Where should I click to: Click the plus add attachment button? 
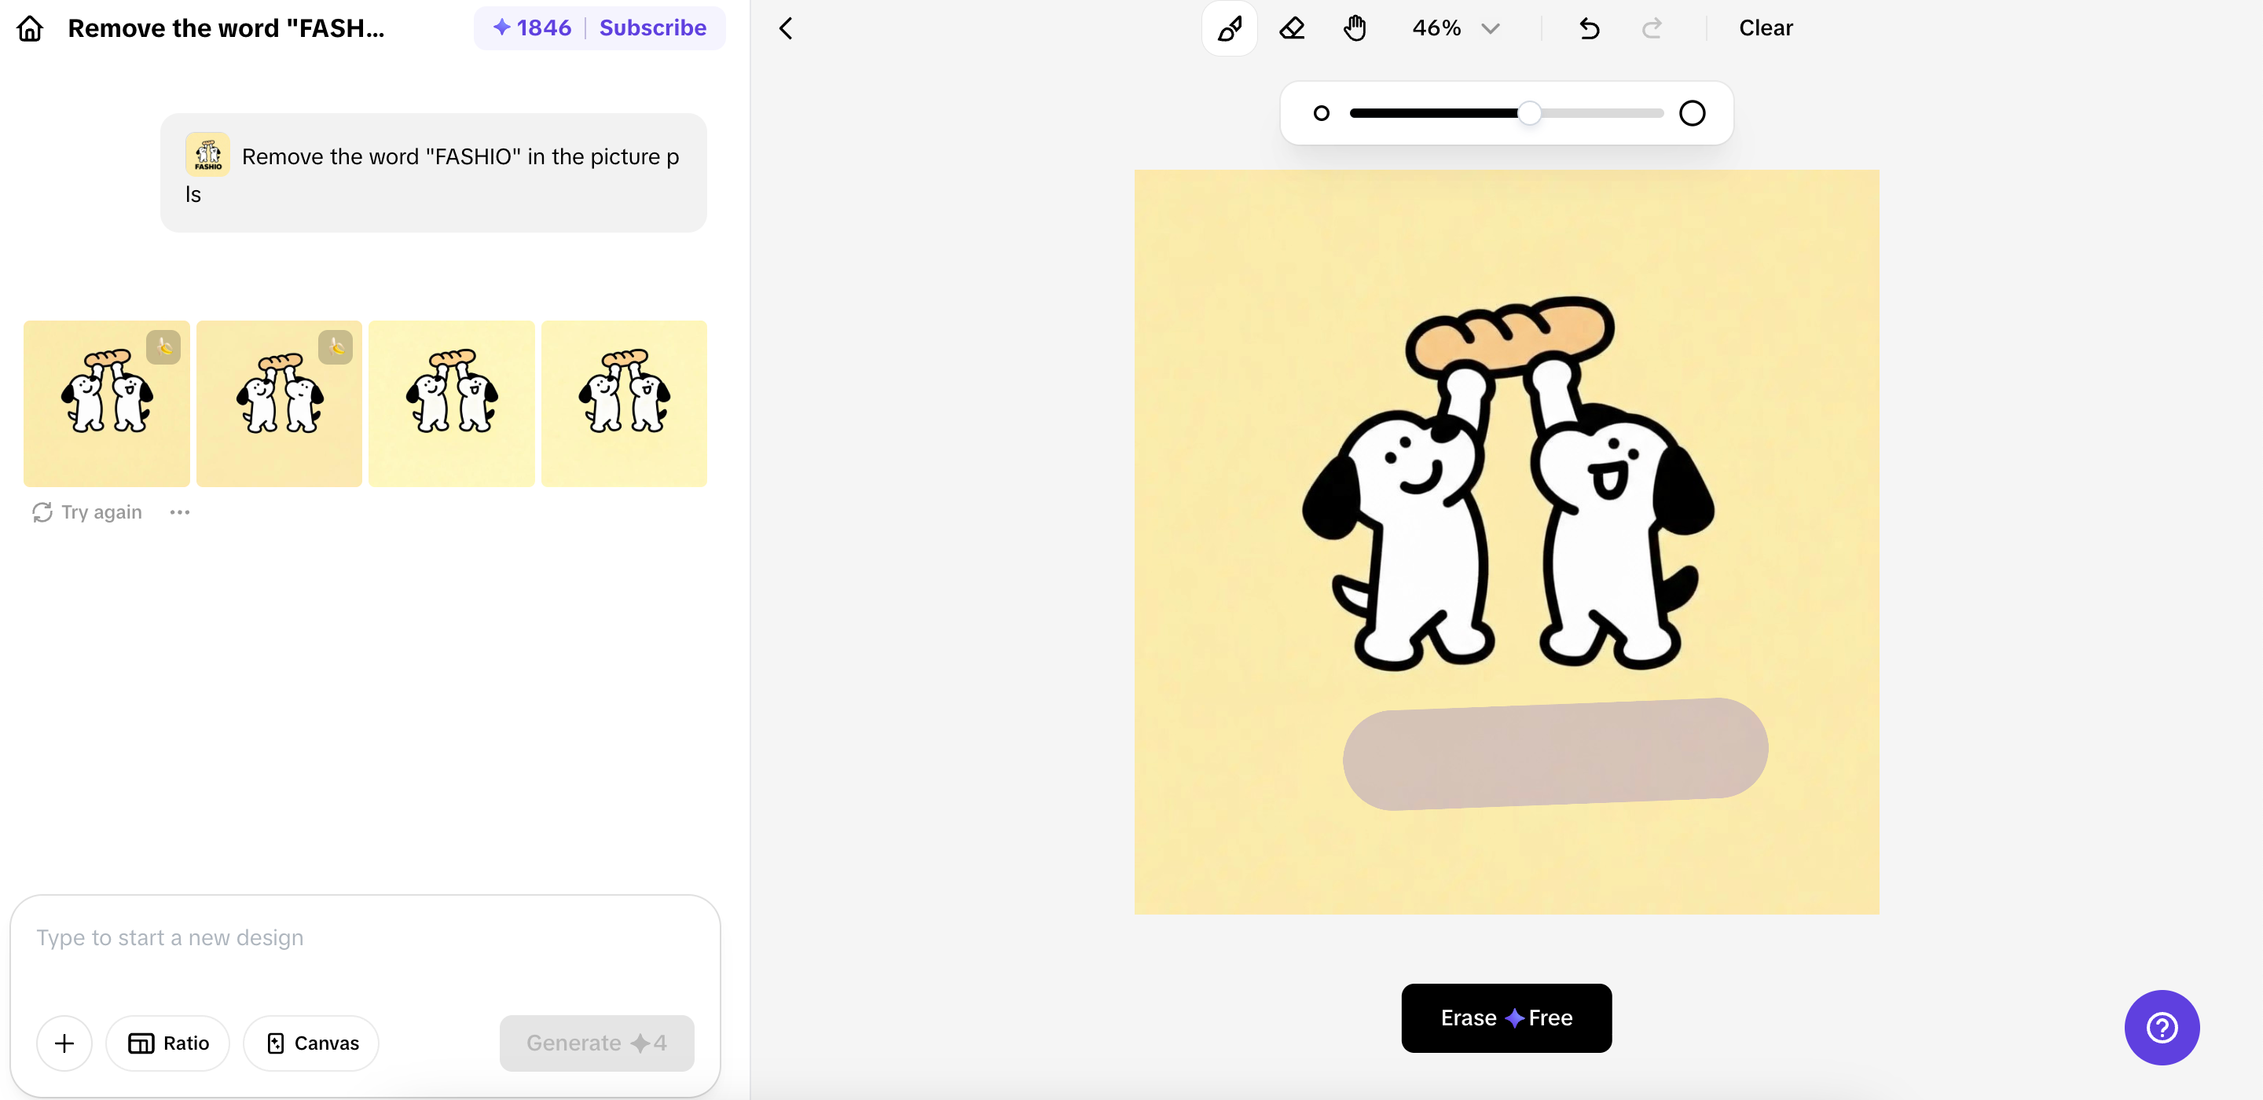coord(64,1043)
